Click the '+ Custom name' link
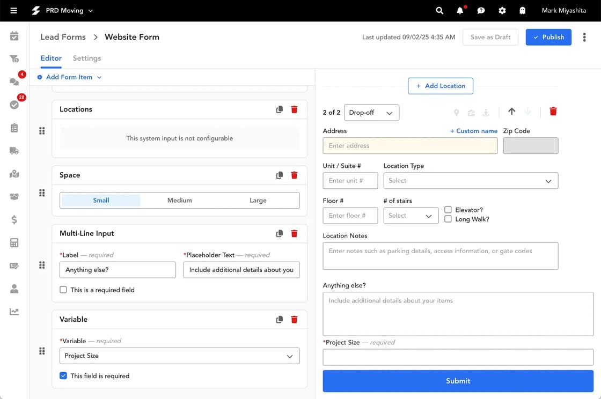Image resolution: width=601 pixels, height=399 pixels. click(x=473, y=131)
